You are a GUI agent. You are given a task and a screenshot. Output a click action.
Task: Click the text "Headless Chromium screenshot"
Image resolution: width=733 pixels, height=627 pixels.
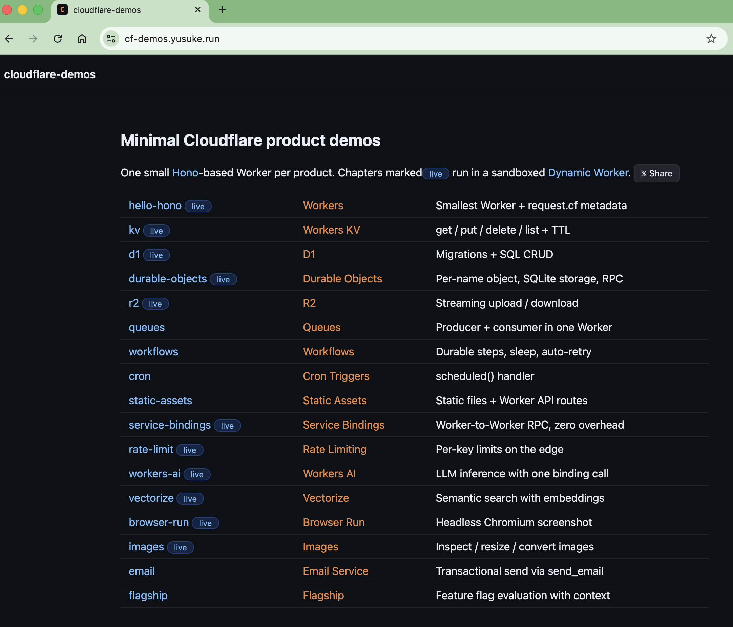pos(514,523)
